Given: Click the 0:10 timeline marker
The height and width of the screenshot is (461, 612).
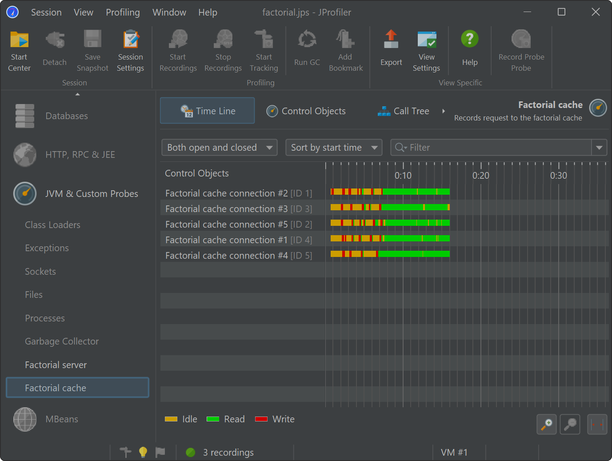Looking at the screenshot, I should (403, 176).
